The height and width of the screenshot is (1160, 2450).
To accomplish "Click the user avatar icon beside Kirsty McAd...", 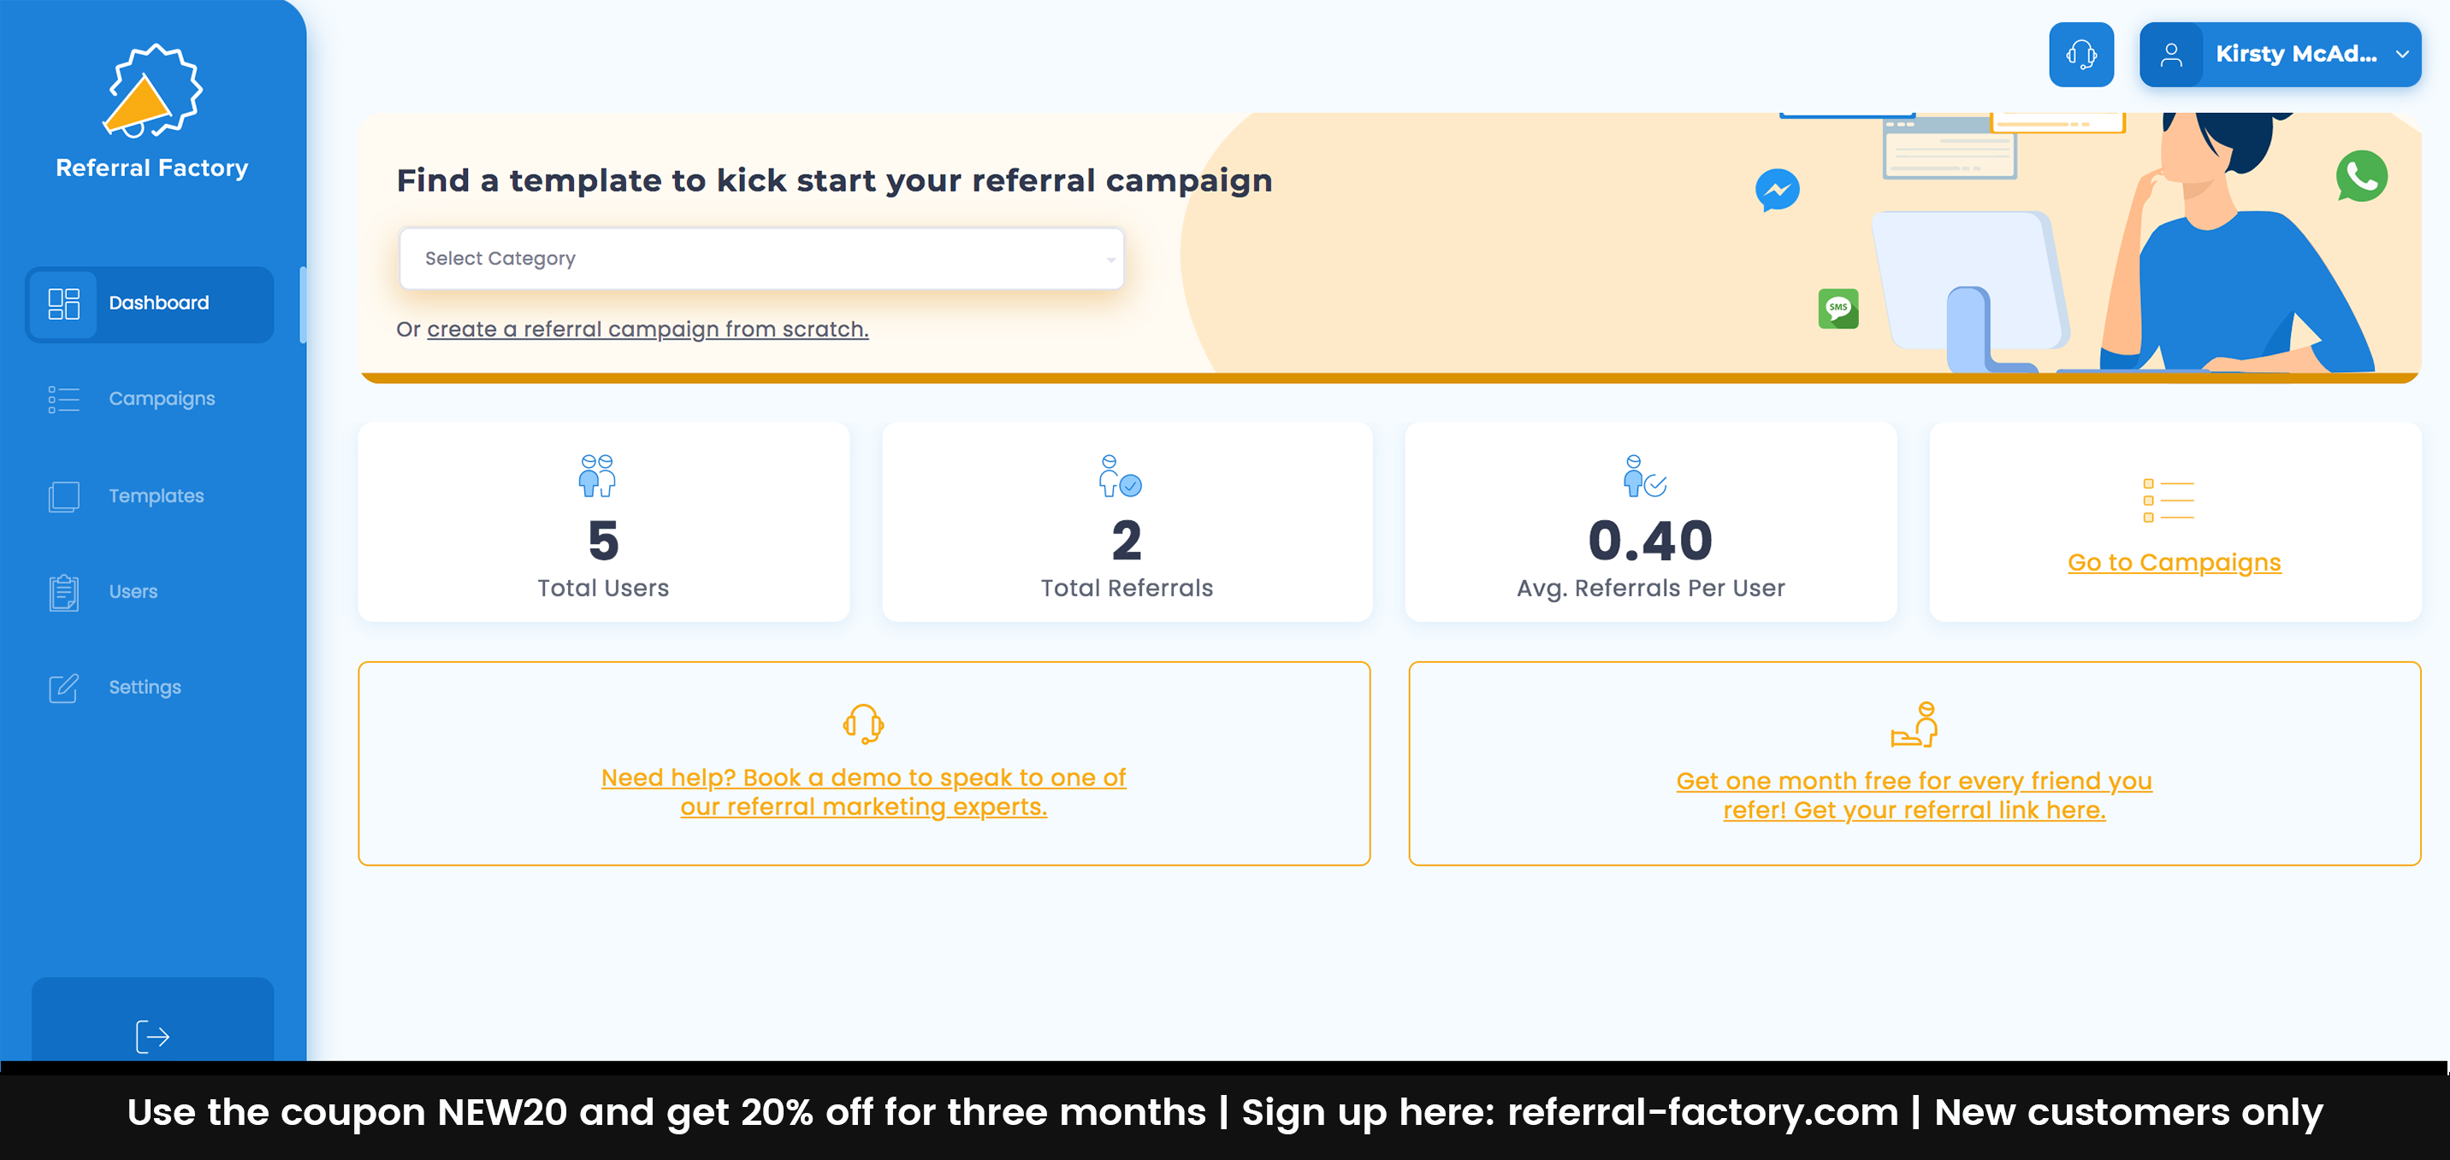I will point(2173,54).
